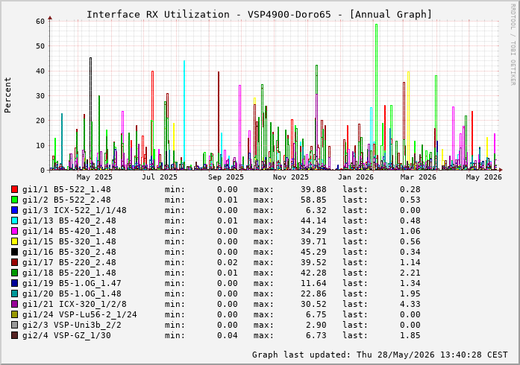
Task: Select legend label gi1/24 VSP-Lu56-2_1/24
Action: point(80,314)
